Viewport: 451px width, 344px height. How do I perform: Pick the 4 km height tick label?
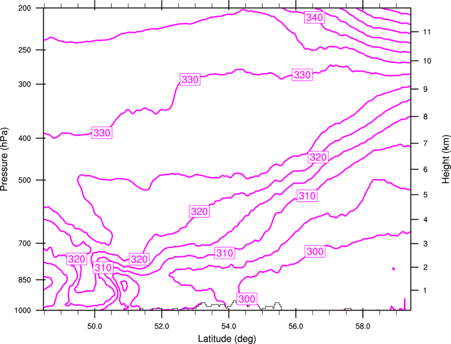point(426,220)
